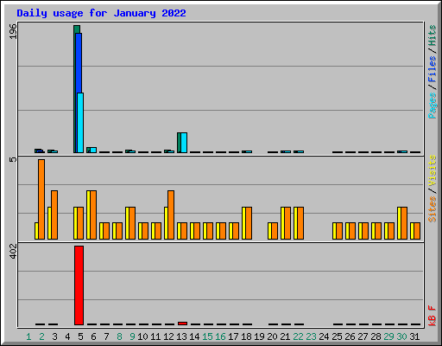The height and width of the screenshot is (346, 442).
Task: Click the orange Sites bar for day 3
Action: coord(54,215)
